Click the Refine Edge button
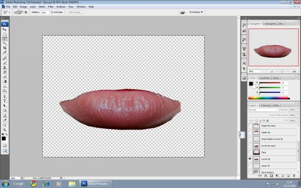The height and width of the screenshot is (188, 301). coord(75,12)
